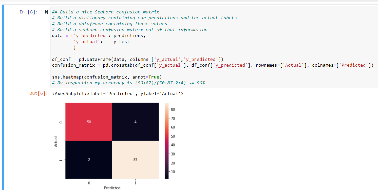Click the 0 tick label on the Predicted axis
Viewport: 378px width, 190px height.
(89, 183)
